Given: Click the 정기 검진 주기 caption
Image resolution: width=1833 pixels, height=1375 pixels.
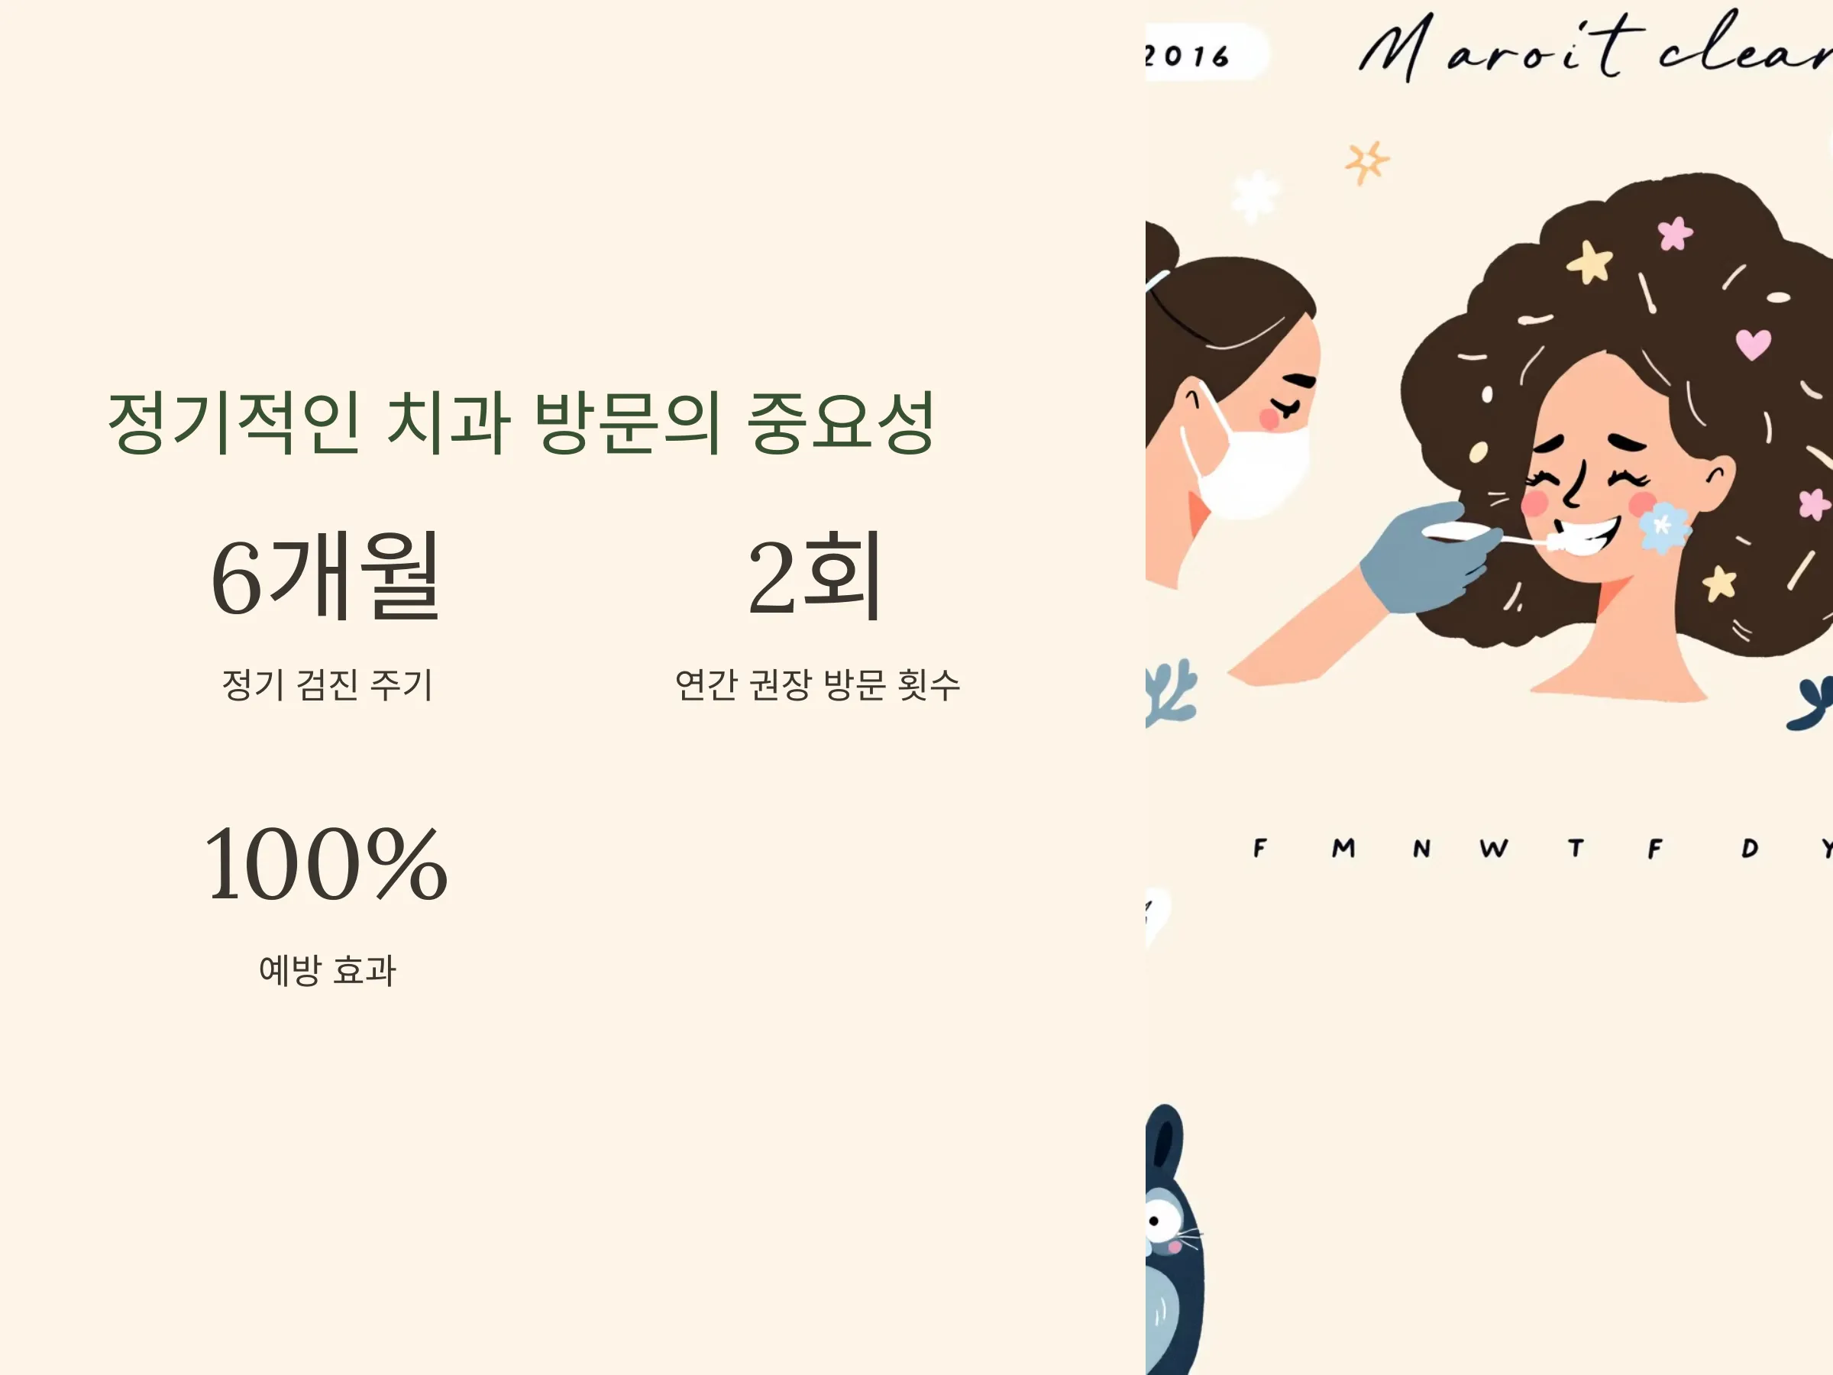Looking at the screenshot, I should pos(328,684).
